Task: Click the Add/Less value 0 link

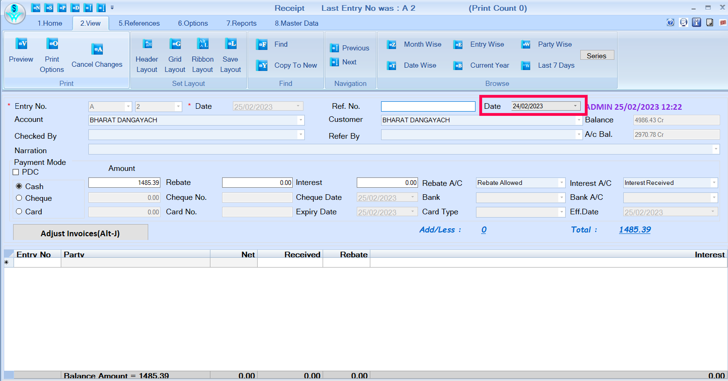Action: [484, 230]
